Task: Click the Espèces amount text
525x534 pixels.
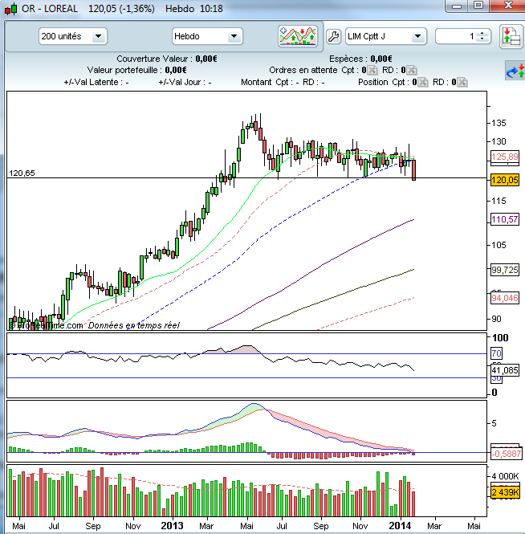Action: click(x=381, y=59)
